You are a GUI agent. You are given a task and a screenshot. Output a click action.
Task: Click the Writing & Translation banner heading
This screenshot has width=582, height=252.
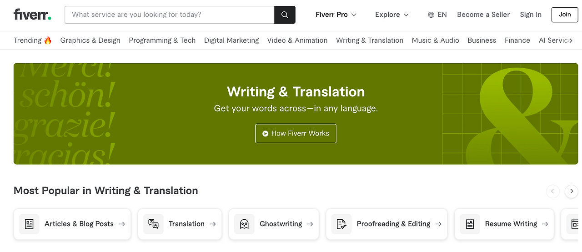(x=296, y=92)
